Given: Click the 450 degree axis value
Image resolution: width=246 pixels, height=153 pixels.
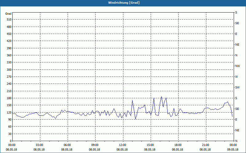Looking at the screenshot, I should pos(9,34).
